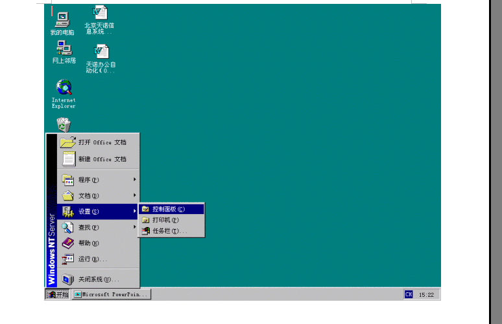Expand the 查找(F) submenu

tap(99, 228)
